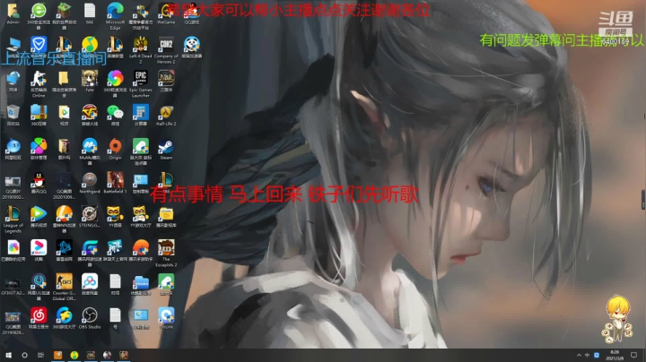This screenshot has height=362, width=646.
Task: Open the League of Legends labeled shortcut
Action: [13, 214]
